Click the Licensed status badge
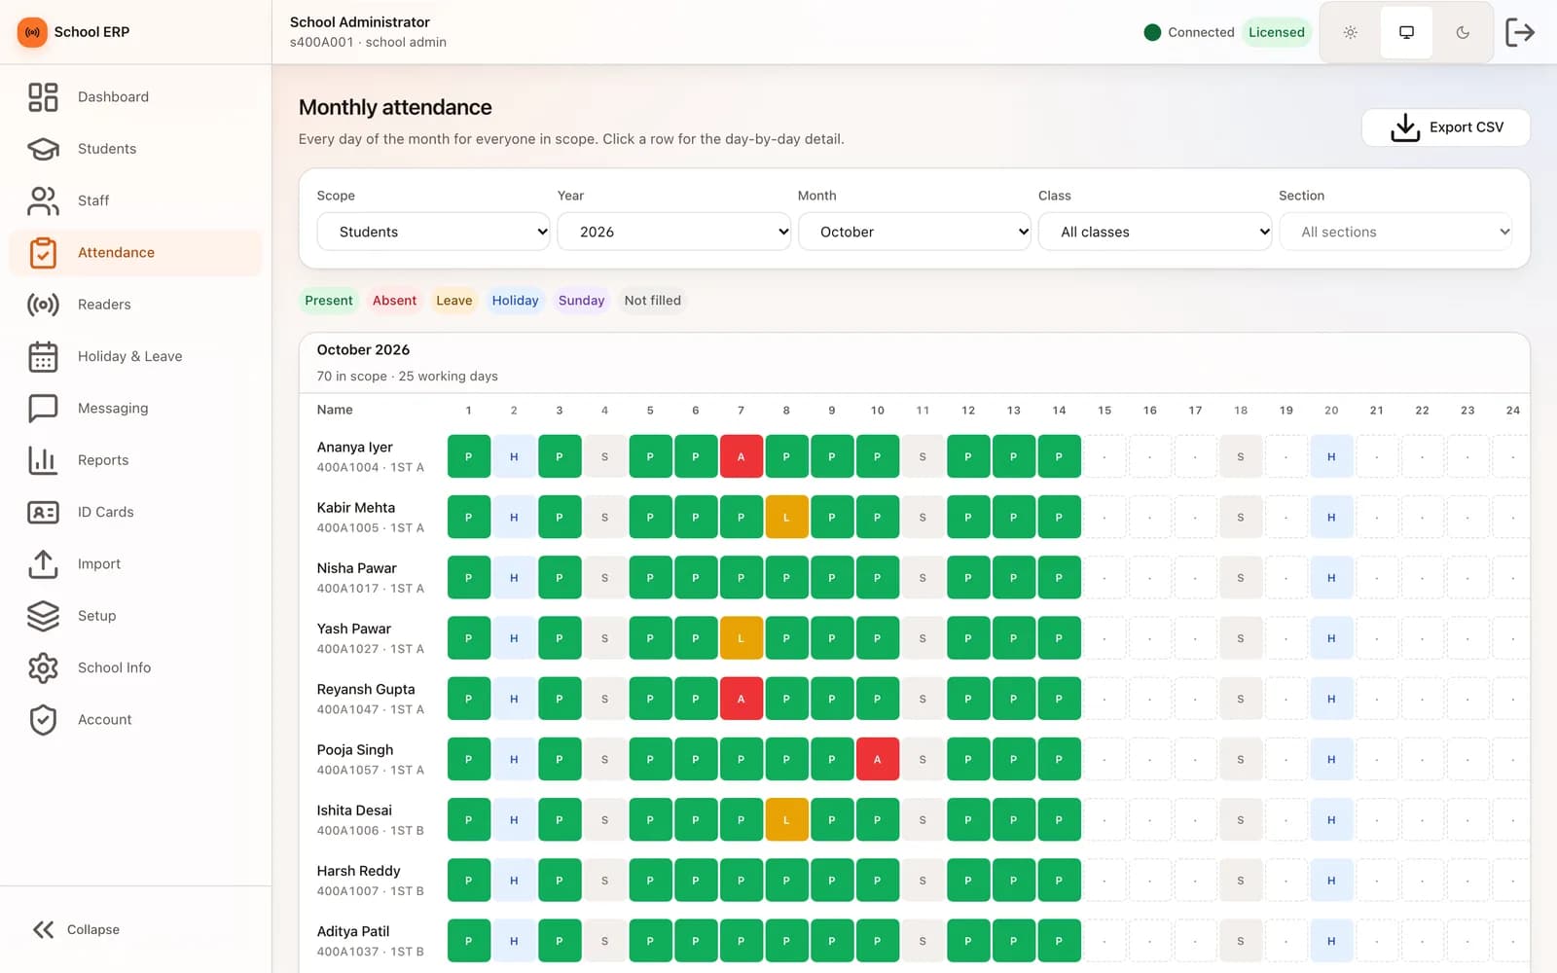 point(1276,32)
